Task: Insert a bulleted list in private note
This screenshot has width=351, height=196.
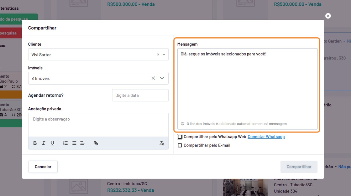Action: pyautogui.click(x=74, y=143)
